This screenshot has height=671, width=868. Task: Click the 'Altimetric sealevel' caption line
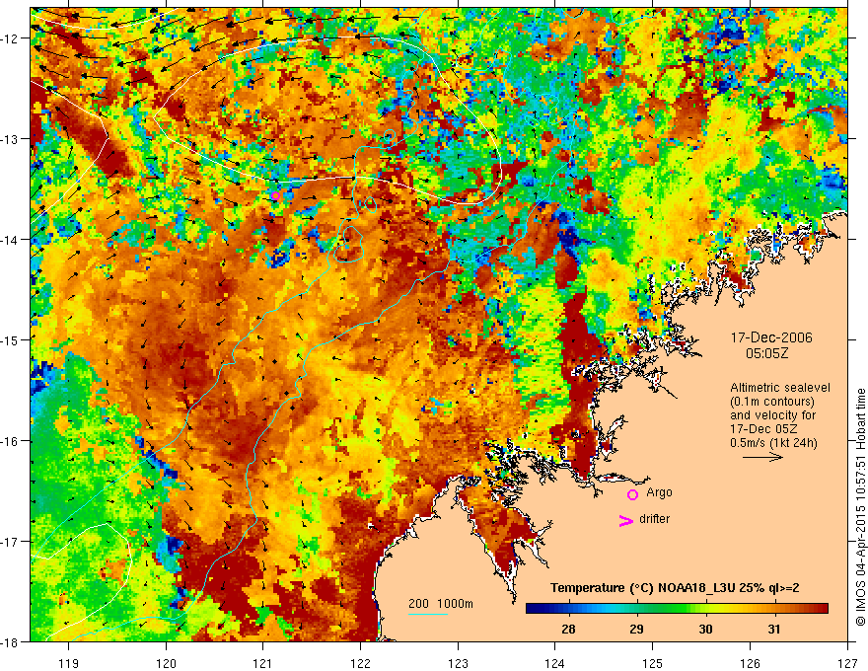[780, 388]
